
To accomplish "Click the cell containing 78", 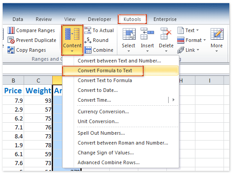I will pos(38,145).
